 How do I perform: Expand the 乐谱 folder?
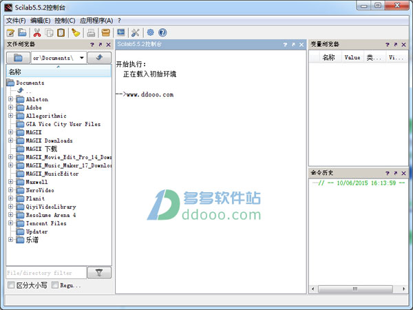coord(10,239)
